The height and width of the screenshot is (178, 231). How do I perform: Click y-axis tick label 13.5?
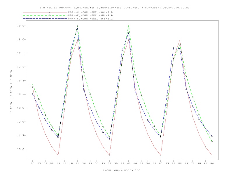pyautogui.click(x=20, y=108)
